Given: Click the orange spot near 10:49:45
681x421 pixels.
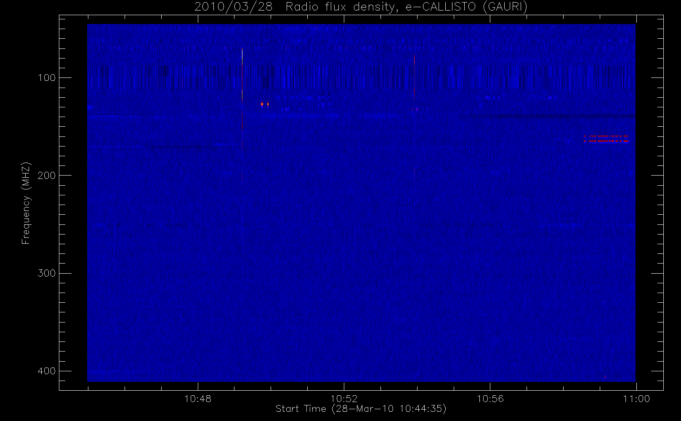Looking at the screenshot, I should (x=262, y=104).
